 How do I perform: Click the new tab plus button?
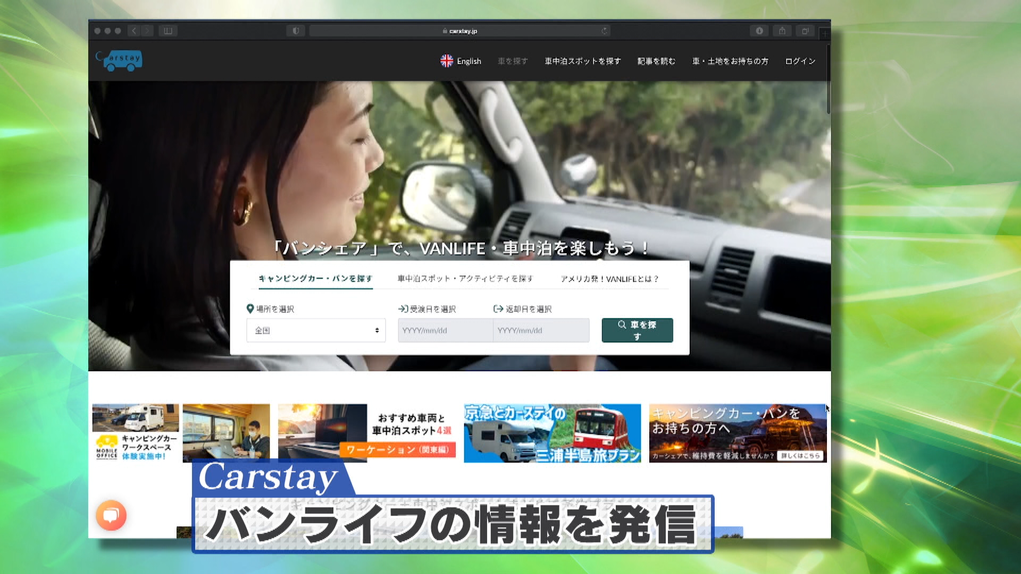[x=824, y=34]
